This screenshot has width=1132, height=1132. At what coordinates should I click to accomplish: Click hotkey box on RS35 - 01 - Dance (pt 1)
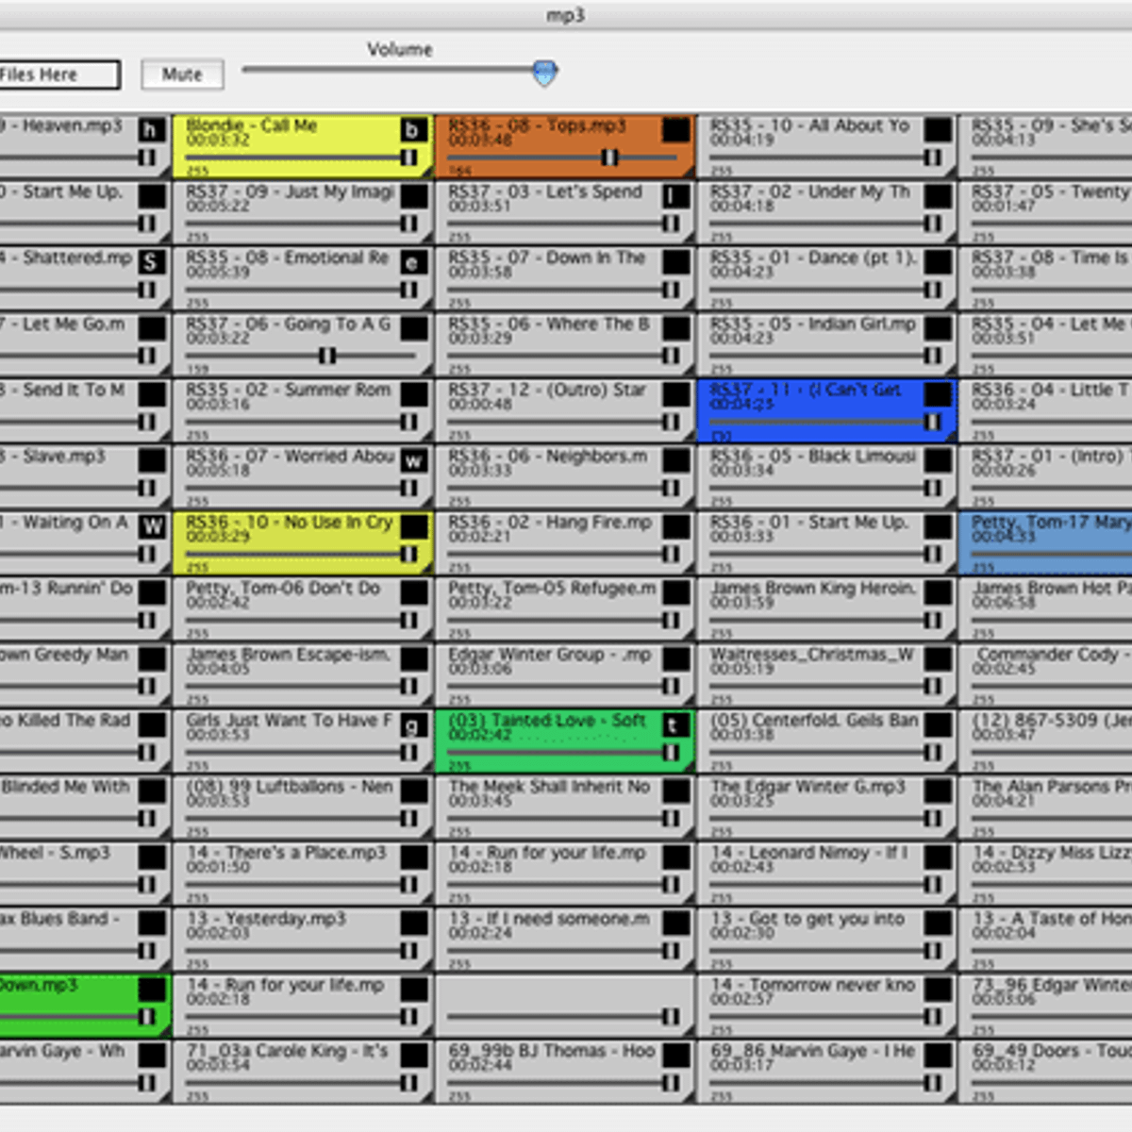tap(938, 262)
